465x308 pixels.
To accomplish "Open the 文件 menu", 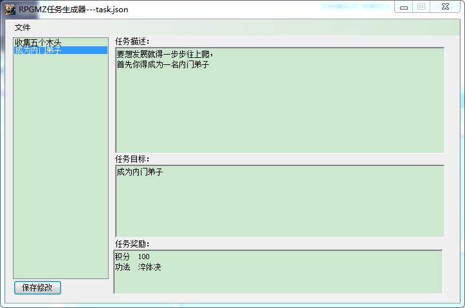I will click(23, 28).
